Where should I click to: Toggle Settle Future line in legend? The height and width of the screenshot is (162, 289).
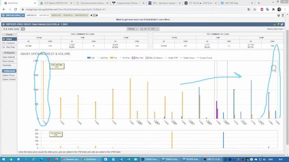(x=187, y=58)
